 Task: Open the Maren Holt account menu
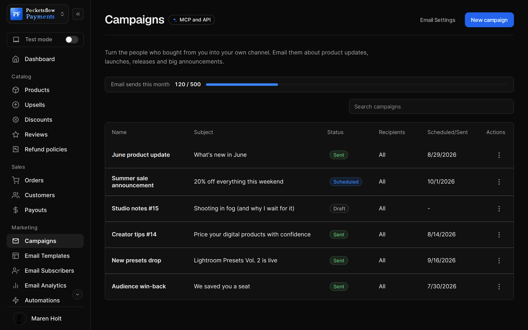coord(45,318)
